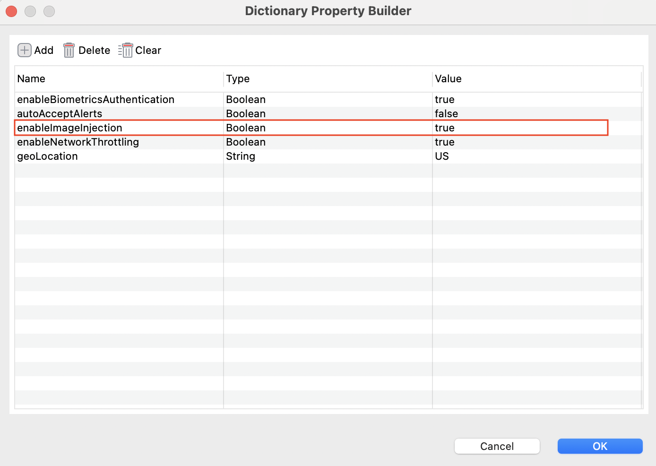Click the Type column header
The image size is (656, 466).
[238, 79]
